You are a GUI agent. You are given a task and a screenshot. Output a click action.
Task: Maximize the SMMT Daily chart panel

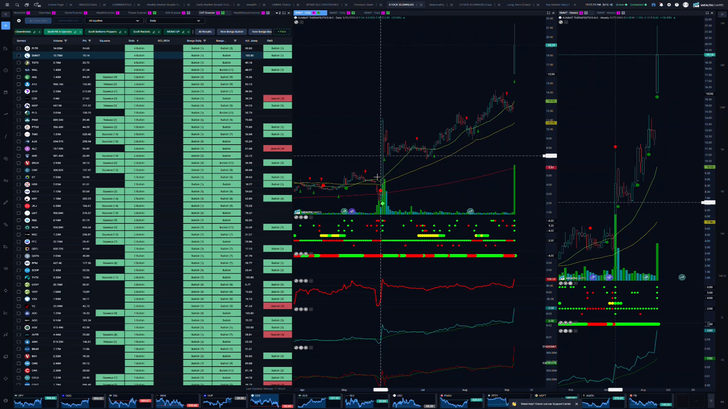[x=548, y=13]
